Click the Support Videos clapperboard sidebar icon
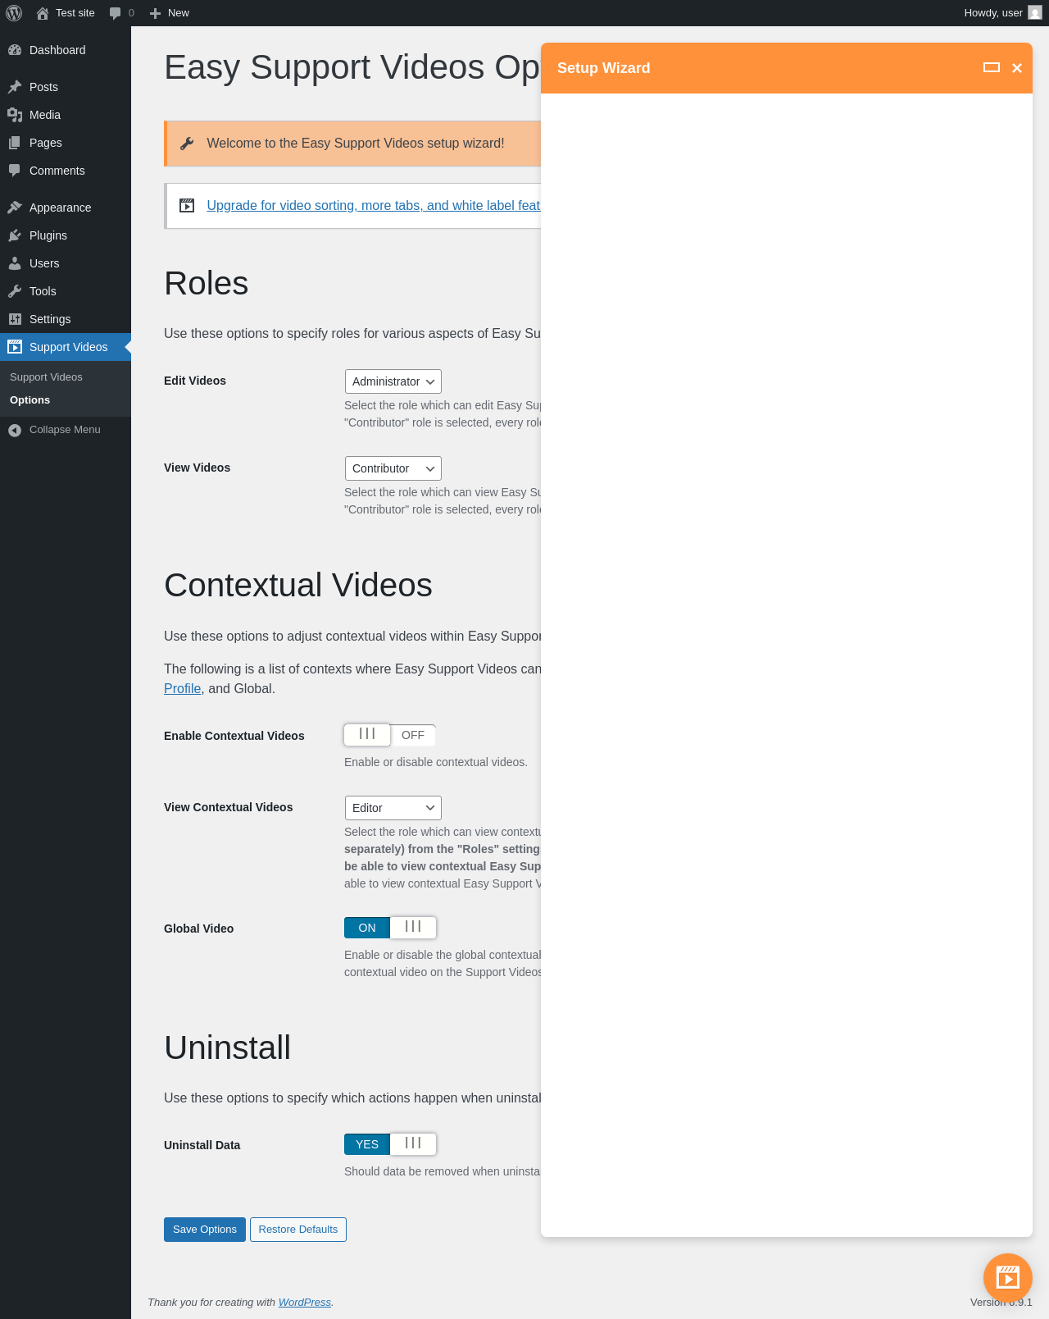 point(15,347)
